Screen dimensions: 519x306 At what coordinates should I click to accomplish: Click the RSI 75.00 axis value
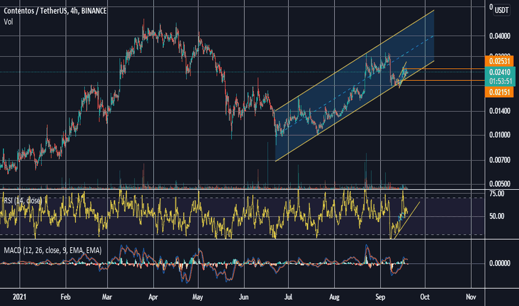coord(497,194)
